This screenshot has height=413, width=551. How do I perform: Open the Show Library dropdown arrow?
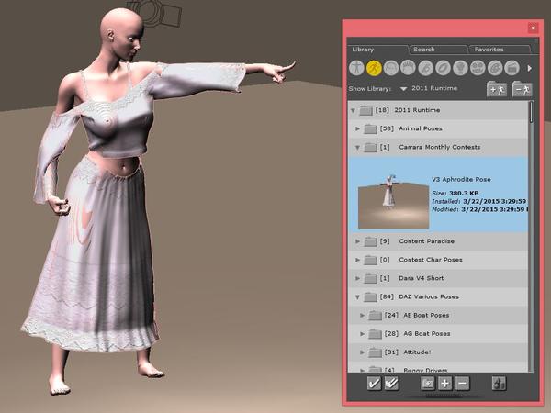[403, 89]
